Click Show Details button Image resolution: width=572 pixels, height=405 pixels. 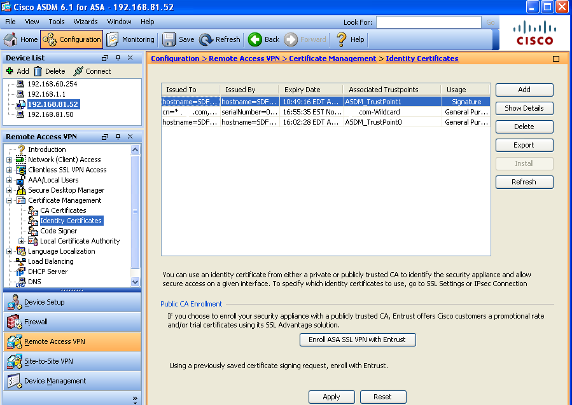point(524,108)
